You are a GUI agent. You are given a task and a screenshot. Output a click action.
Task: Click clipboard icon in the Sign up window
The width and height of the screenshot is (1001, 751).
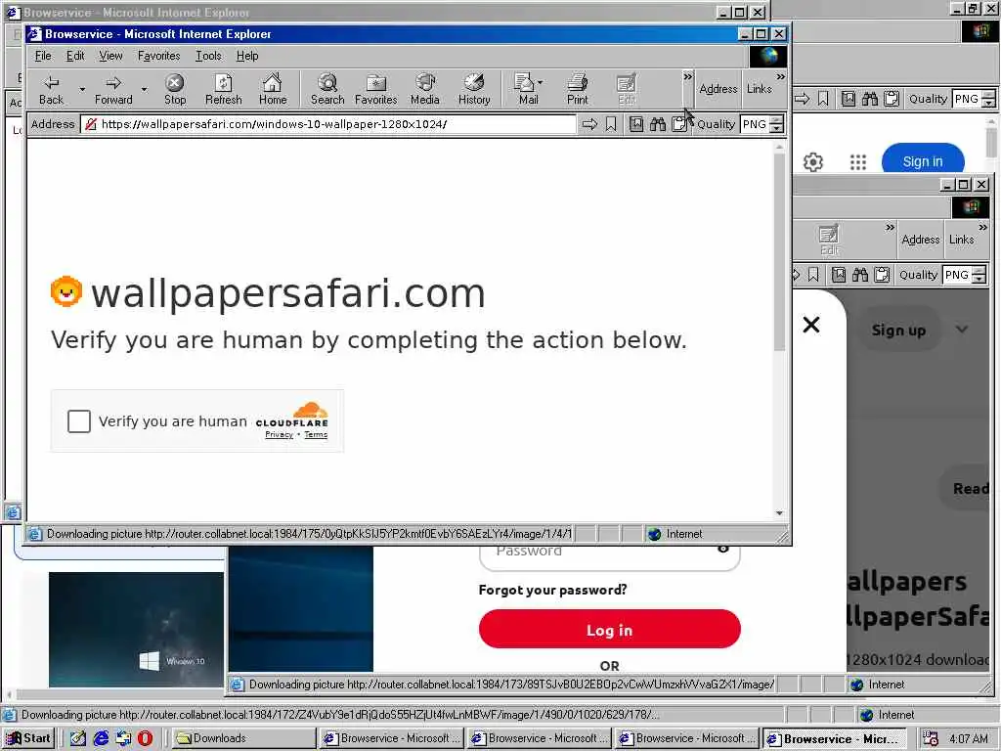(x=882, y=275)
